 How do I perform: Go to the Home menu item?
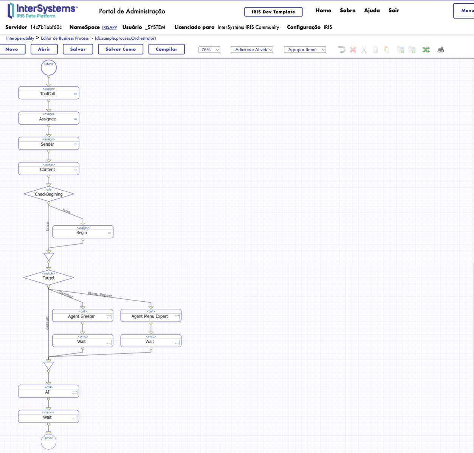(323, 11)
